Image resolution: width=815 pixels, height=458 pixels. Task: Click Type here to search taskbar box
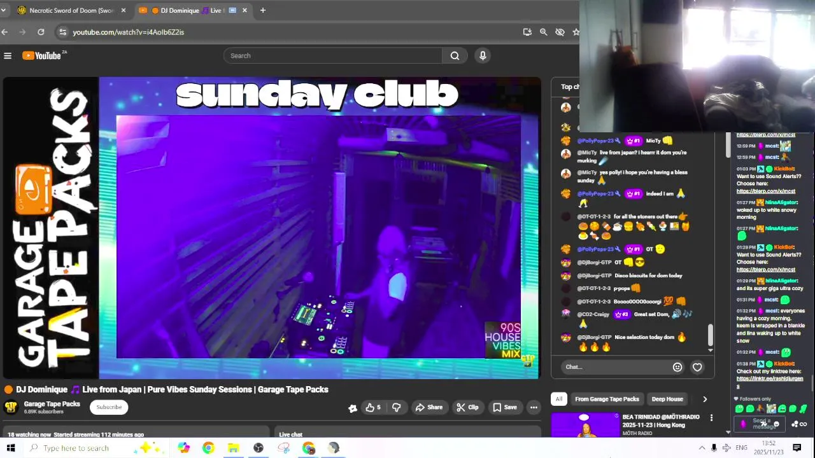[x=96, y=448]
